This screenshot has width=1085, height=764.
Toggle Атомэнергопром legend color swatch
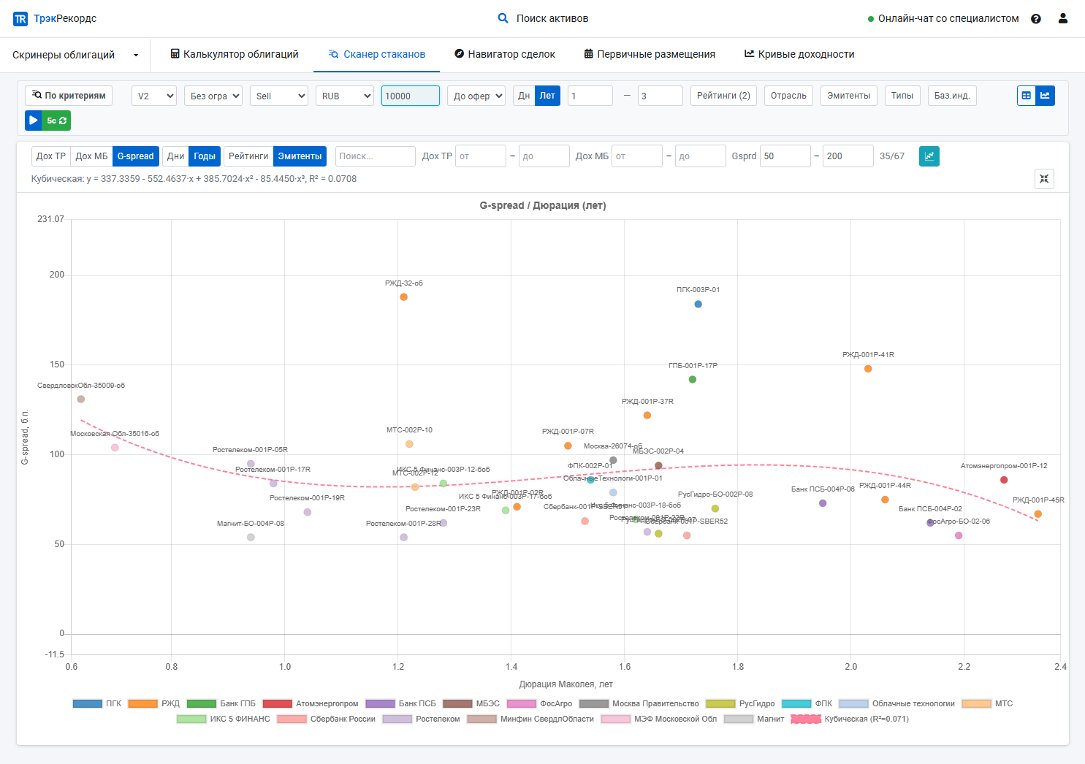tap(278, 704)
